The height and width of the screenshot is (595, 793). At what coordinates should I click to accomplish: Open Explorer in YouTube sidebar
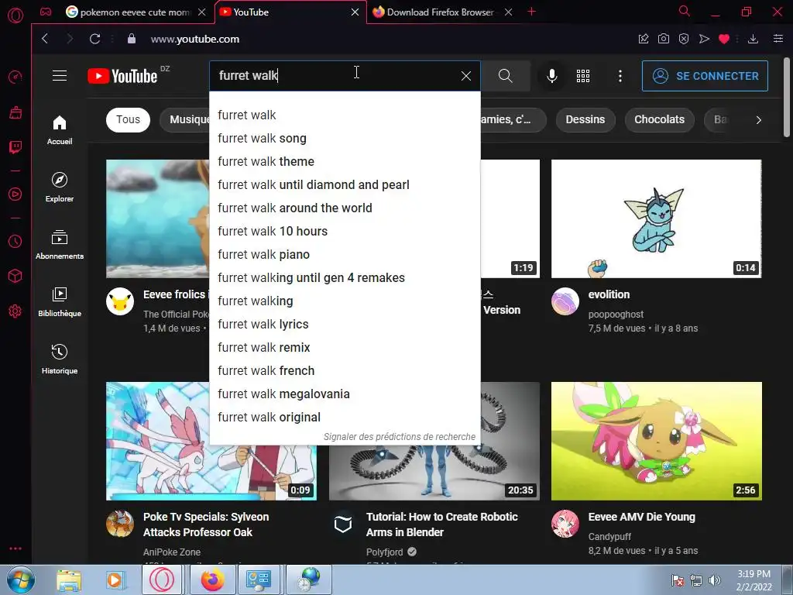click(x=60, y=187)
